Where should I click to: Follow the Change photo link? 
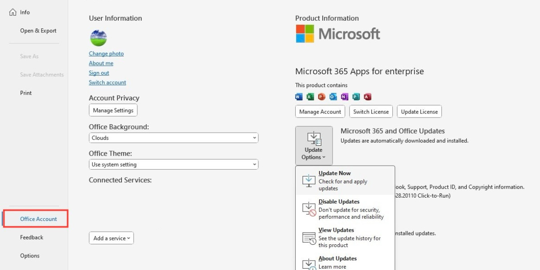(x=106, y=54)
